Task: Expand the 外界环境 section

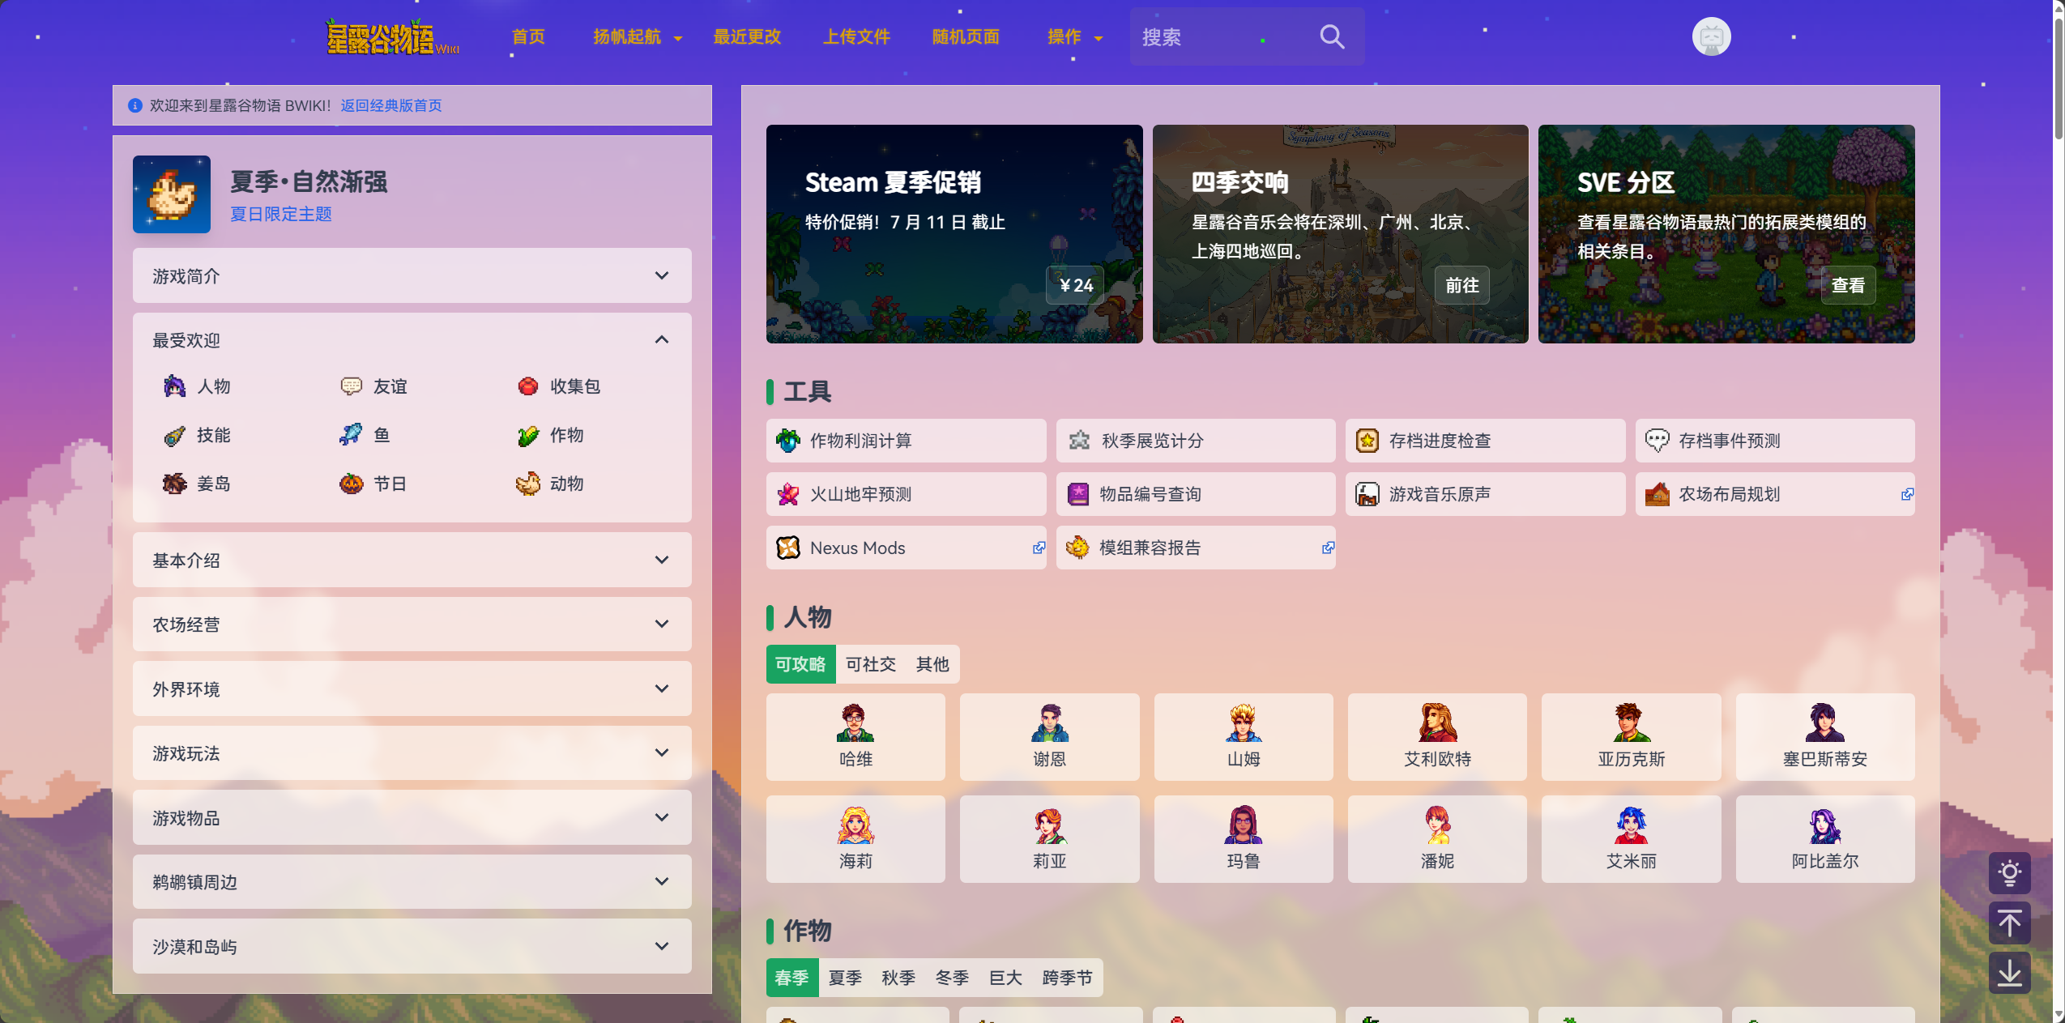Action: tap(412, 688)
